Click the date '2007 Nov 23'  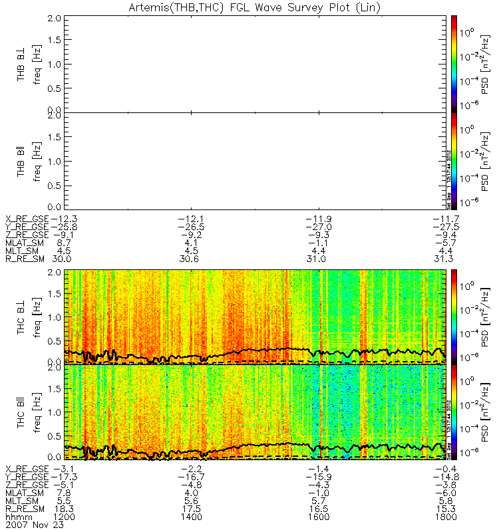pos(35,525)
